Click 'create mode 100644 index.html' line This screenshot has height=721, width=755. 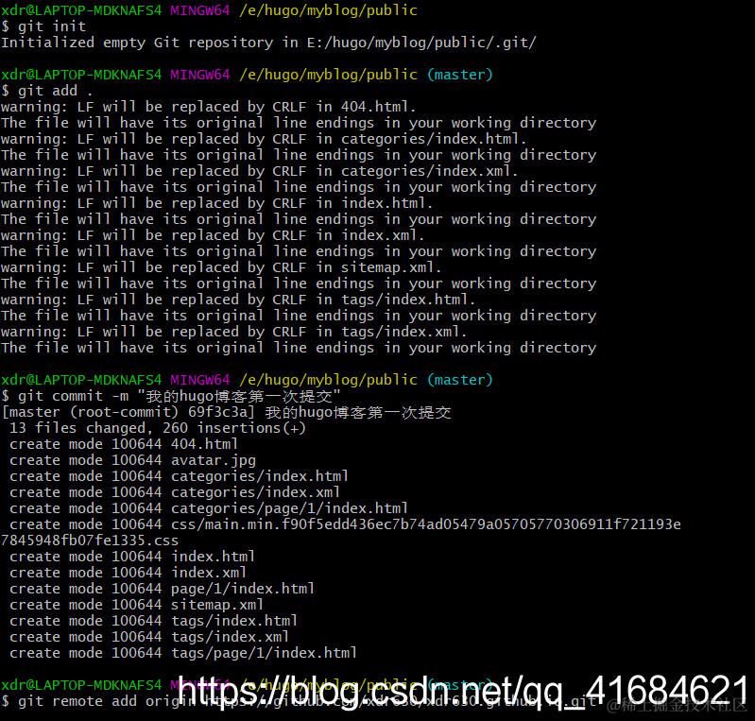[x=132, y=557]
